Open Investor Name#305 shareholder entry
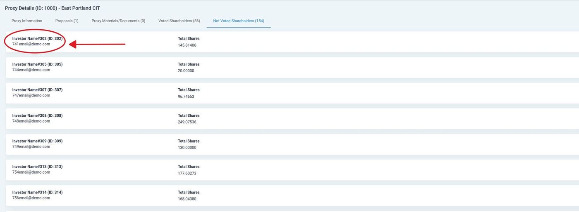This screenshot has height=212, width=579. click(37, 64)
